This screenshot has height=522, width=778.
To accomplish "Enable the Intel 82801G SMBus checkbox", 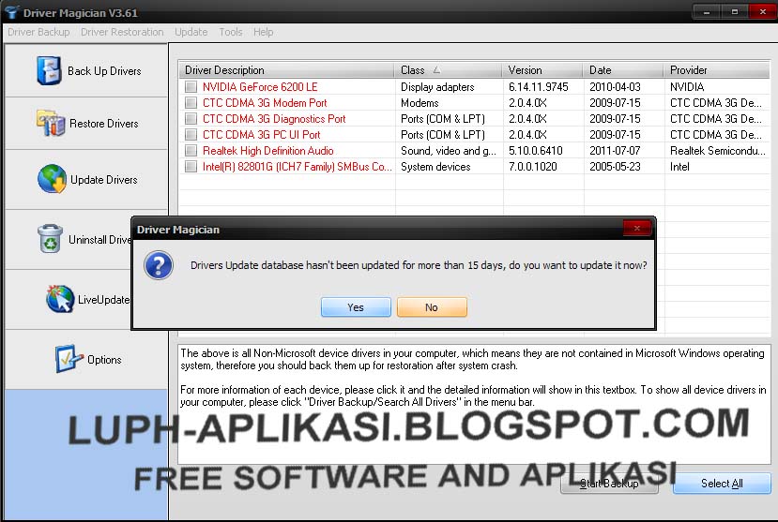I will pyautogui.click(x=191, y=167).
